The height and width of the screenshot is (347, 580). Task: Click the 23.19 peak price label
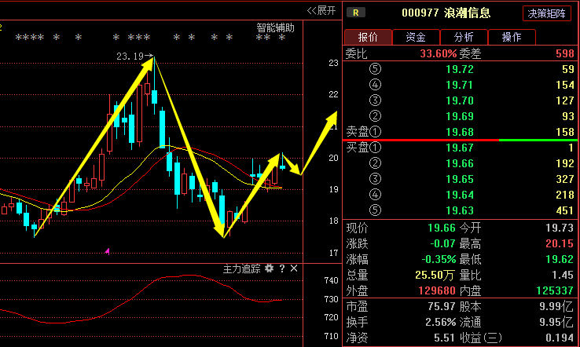[130, 57]
